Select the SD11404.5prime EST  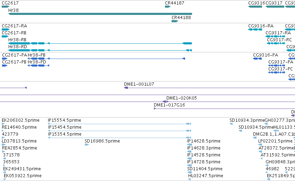click(190, 172)
